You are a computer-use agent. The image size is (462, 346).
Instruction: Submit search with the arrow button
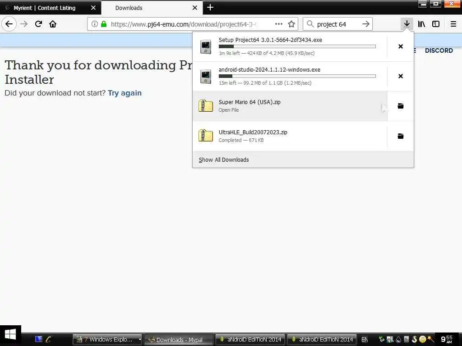(x=365, y=24)
